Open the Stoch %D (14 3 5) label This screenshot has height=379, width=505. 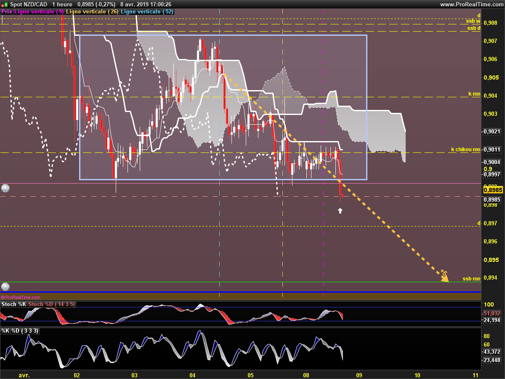[52, 304]
